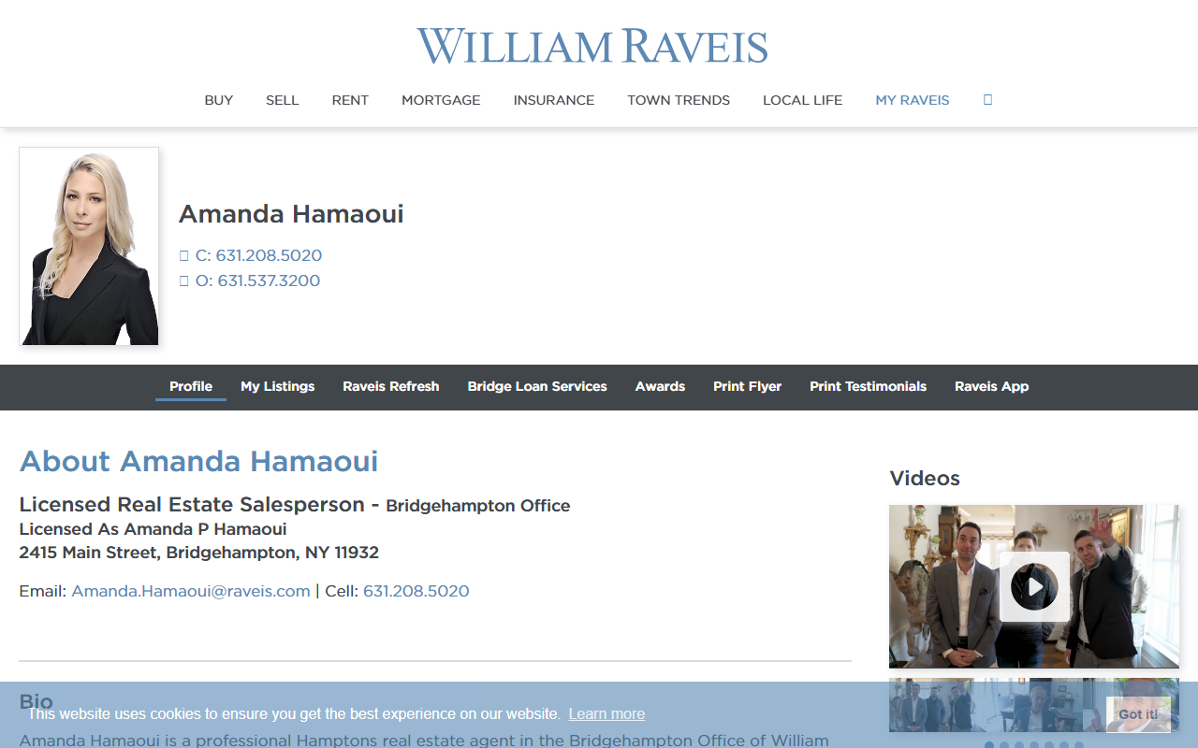Screen dimensions: 1198x748
Task: Open the Learn more cookie link
Action: [606, 714]
